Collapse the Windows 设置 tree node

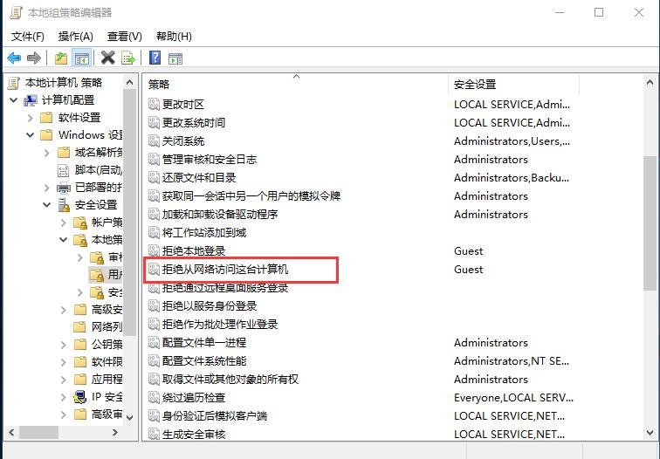coord(31,135)
